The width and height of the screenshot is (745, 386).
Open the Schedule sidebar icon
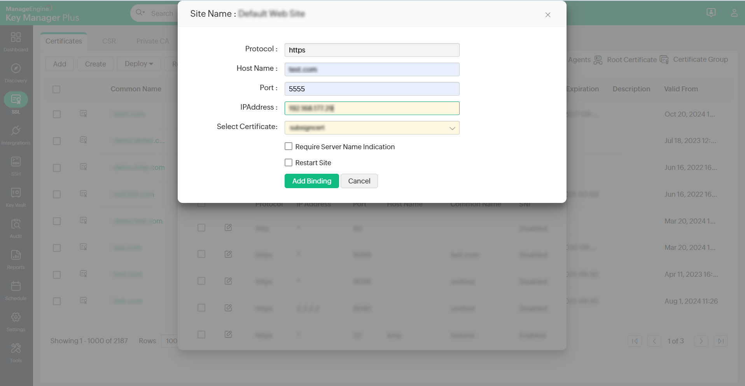pos(16,290)
